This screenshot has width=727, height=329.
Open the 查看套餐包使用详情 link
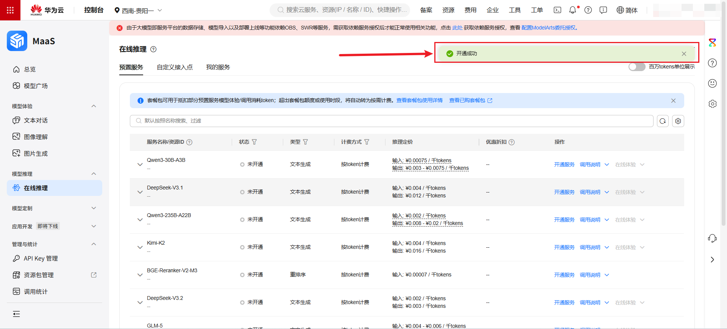click(420, 100)
